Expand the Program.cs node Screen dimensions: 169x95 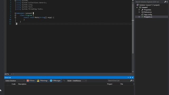click(x=139, y=17)
